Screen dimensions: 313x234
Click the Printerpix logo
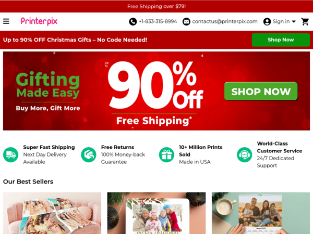click(39, 21)
